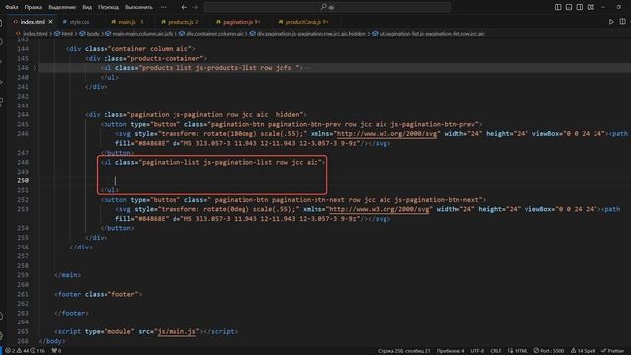
Task: Click the command center search box
Action: pos(327,7)
